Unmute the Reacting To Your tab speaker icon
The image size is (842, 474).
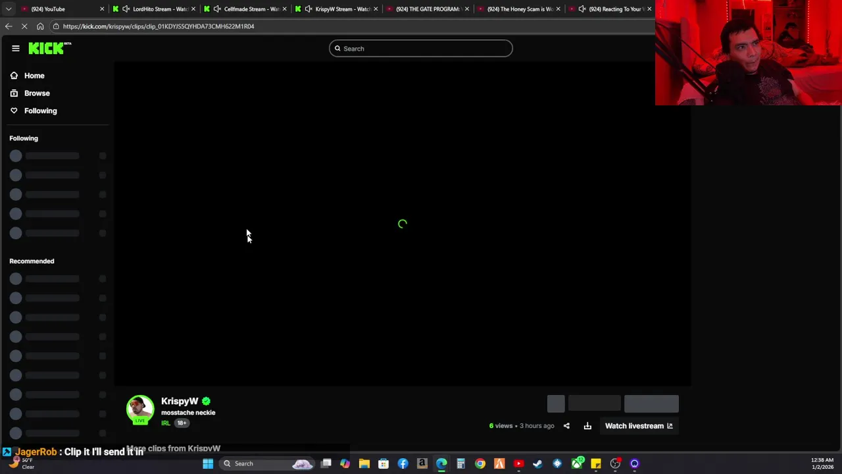point(582,9)
